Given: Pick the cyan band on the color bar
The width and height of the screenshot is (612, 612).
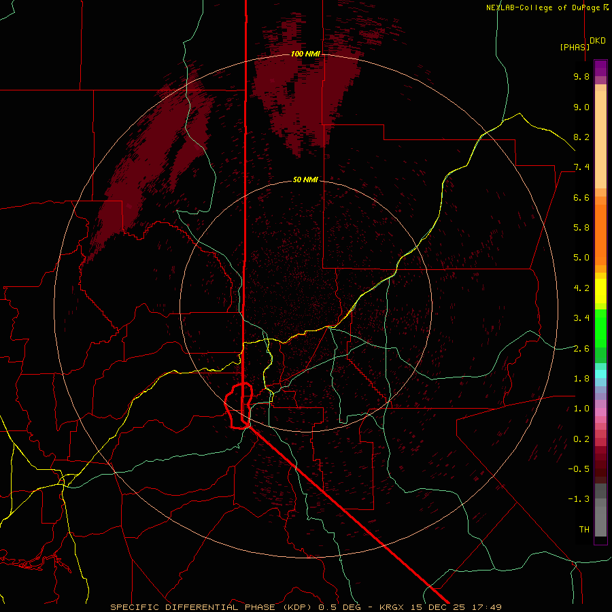Looking at the screenshot, I should click(600, 373).
